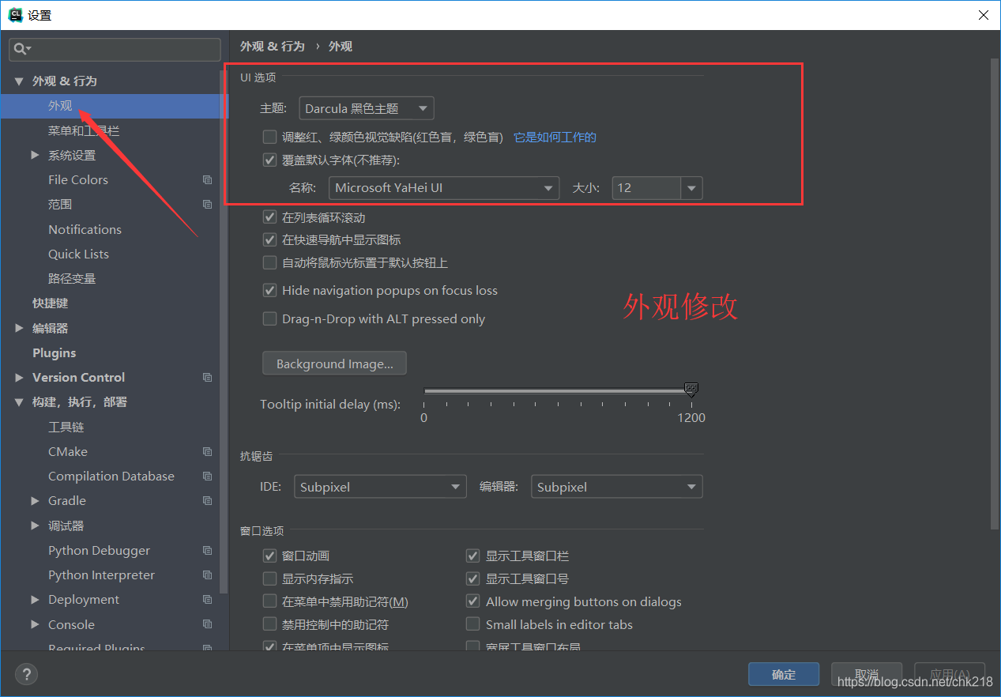1001x697 pixels.
Task: Open the IDE antialiasing dropdown
Action: [380, 487]
